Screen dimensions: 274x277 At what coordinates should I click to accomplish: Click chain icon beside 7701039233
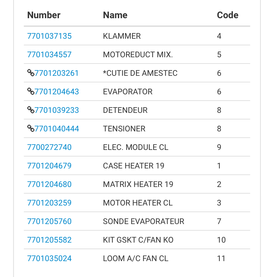tap(31, 110)
